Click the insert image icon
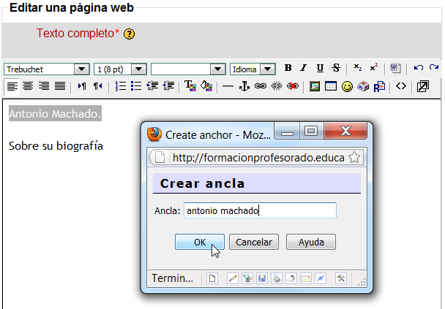The image size is (445, 309). coord(315,86)
